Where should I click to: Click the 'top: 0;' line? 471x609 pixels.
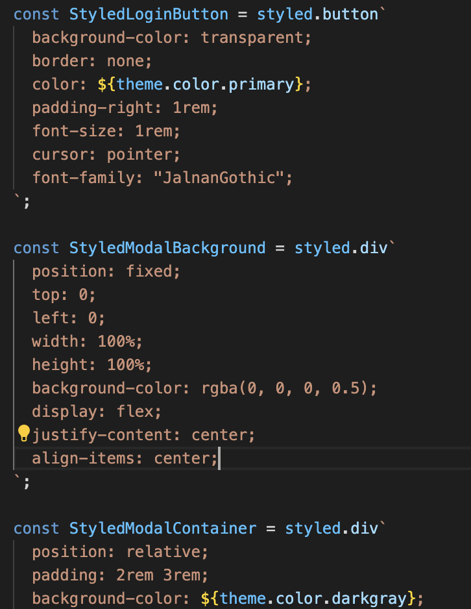coord(64,295)
